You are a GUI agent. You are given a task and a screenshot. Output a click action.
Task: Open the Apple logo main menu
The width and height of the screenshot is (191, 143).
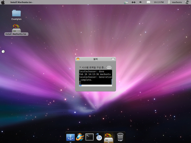[3, 2]
